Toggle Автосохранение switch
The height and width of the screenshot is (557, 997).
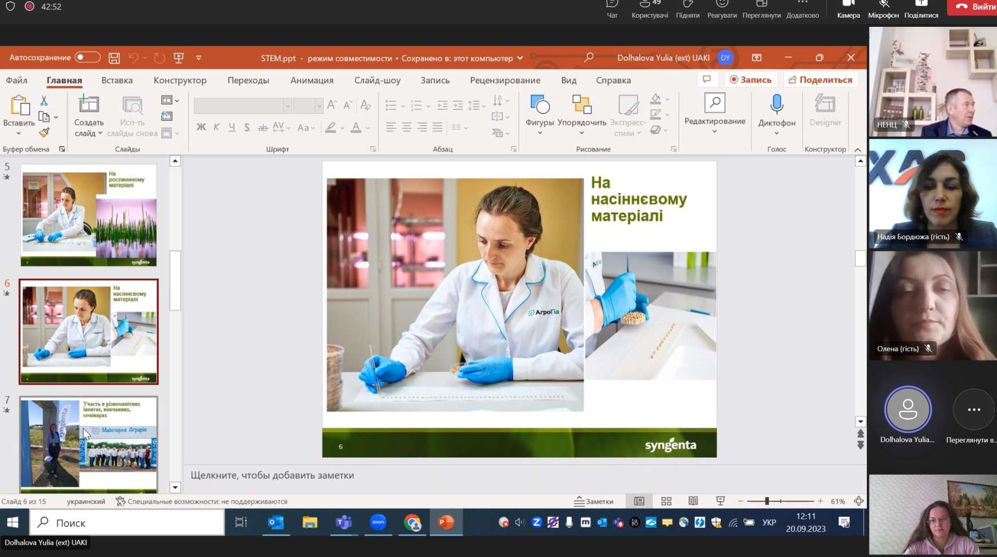pyautogui.click(x=88, y=57)
